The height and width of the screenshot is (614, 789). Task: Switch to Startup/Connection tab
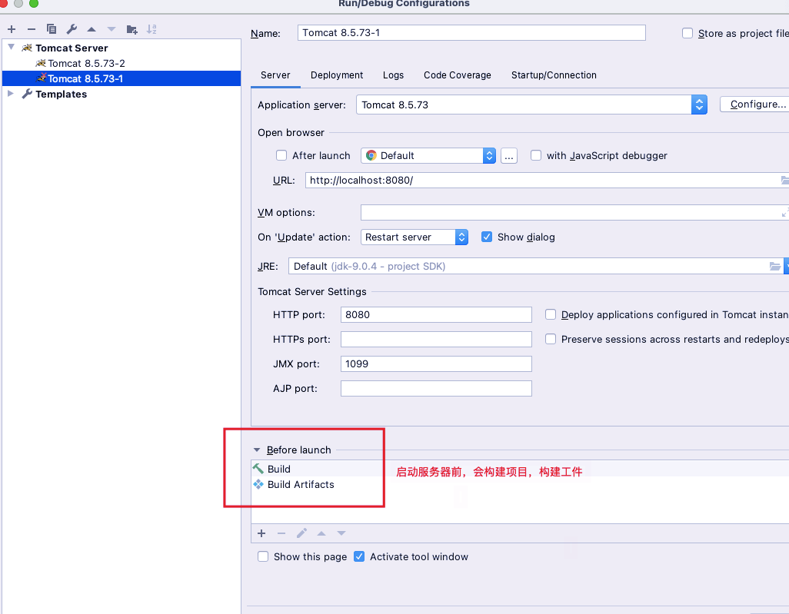click(x=554, y=75)
